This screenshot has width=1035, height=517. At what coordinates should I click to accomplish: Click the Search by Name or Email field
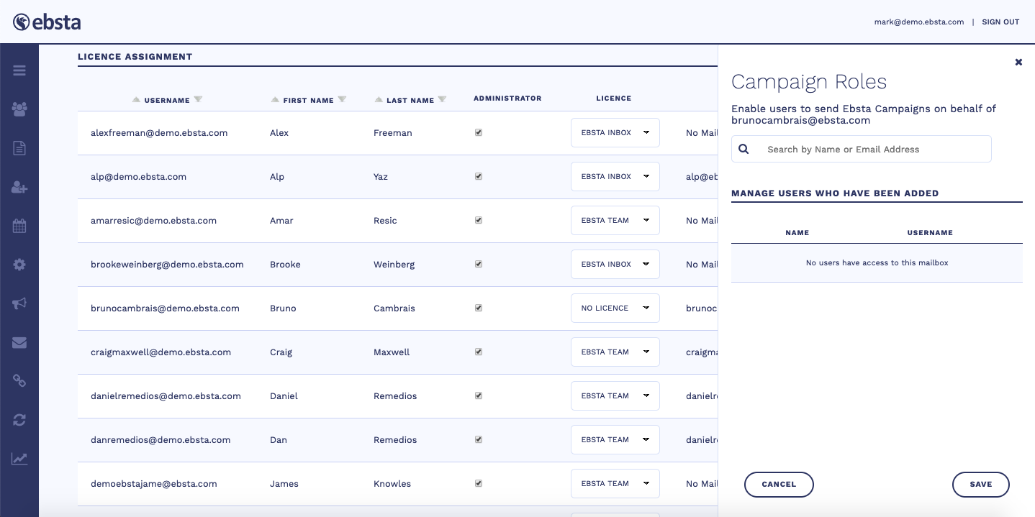[x=871, y=150]
